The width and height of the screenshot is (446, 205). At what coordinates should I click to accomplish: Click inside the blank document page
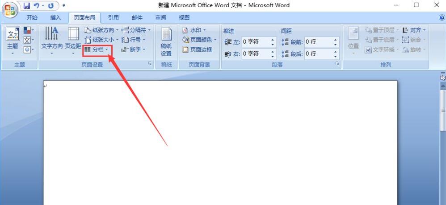pyautogui.click(x=220, y=143)
